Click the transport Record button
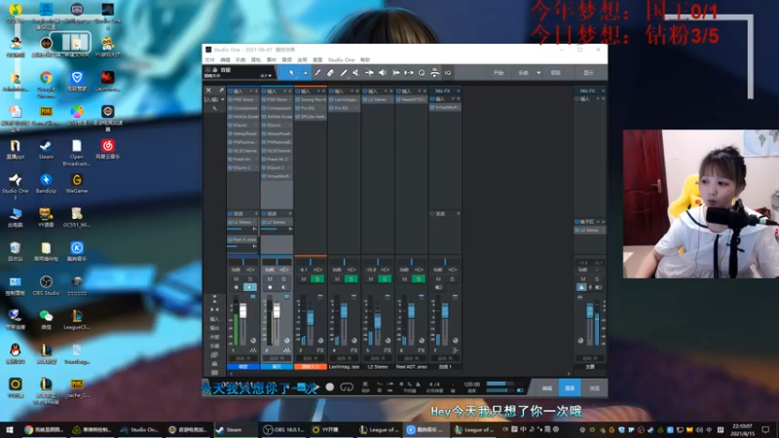 330,386
